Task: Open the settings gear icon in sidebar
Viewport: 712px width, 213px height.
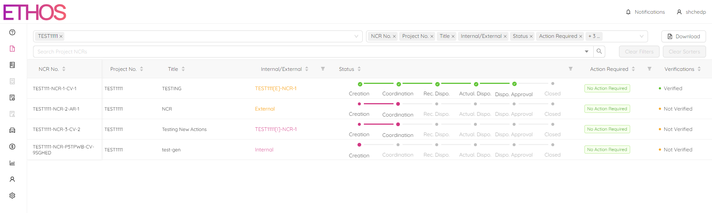Action: pos(12,196)
